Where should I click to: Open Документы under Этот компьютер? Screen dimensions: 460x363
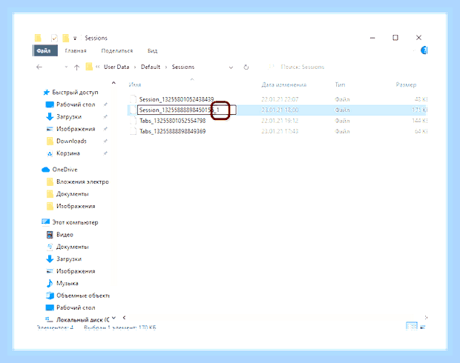pos(73,247)
